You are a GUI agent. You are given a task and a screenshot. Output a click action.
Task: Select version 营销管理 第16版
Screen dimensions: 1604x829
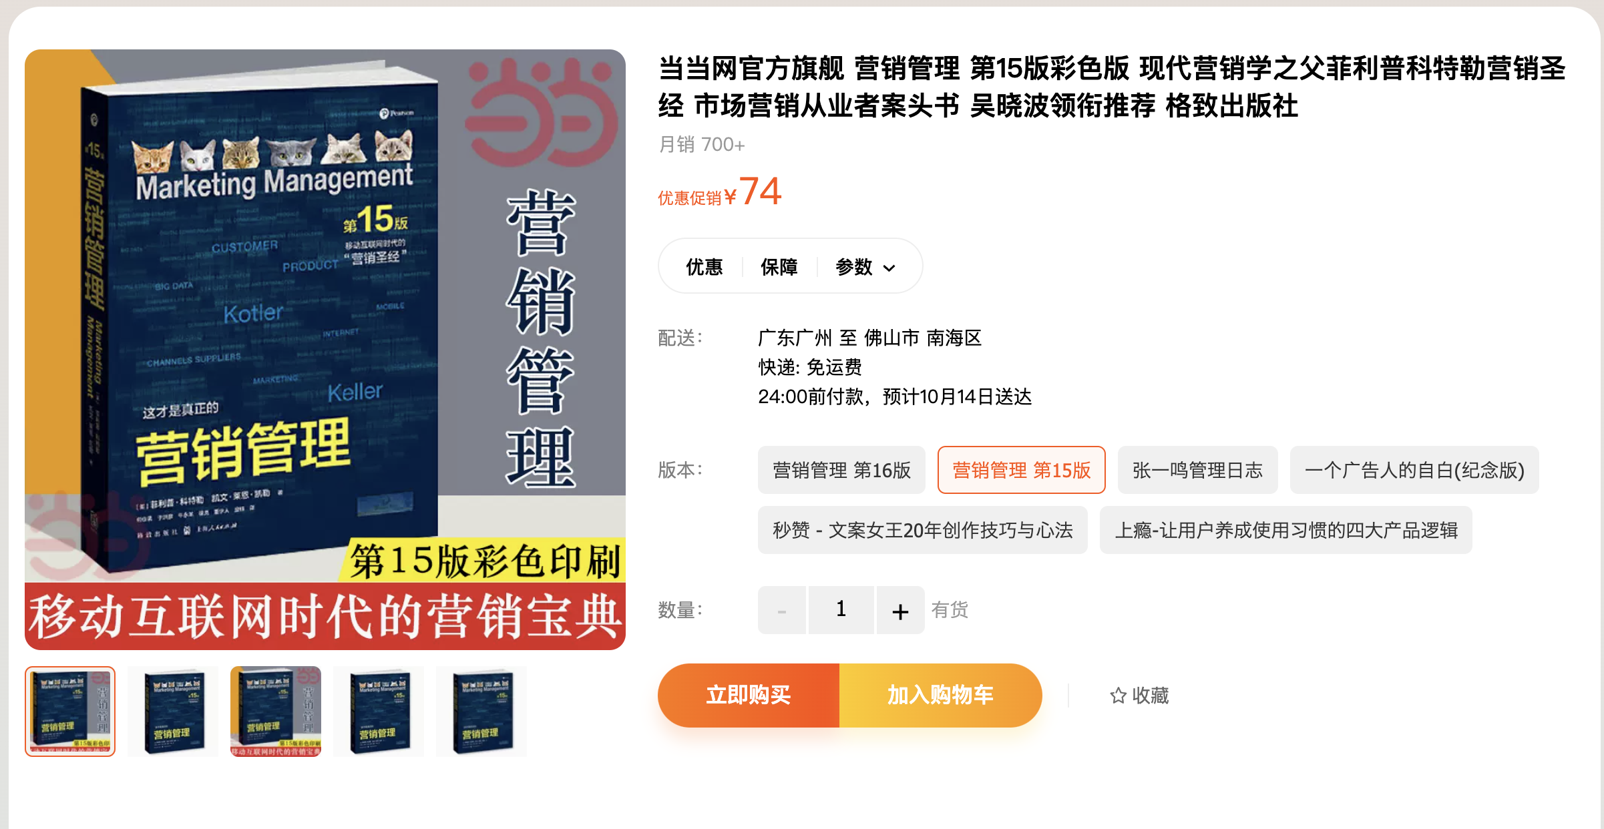pyautogui.click(x=841, y=470)
